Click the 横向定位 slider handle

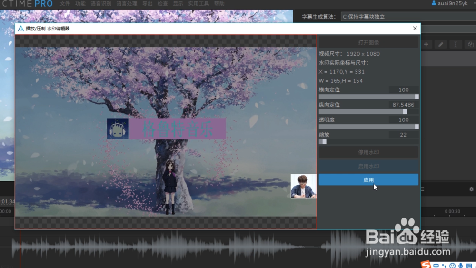(x=416, y=97)
